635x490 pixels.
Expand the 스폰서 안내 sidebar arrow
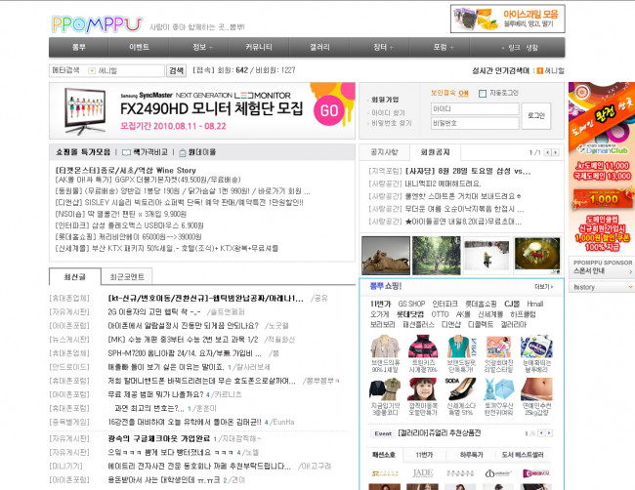pos(630,272)
